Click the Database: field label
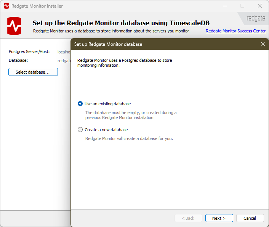Image resolution: width=269 pixels, height=227 pixels. (18, 60)
